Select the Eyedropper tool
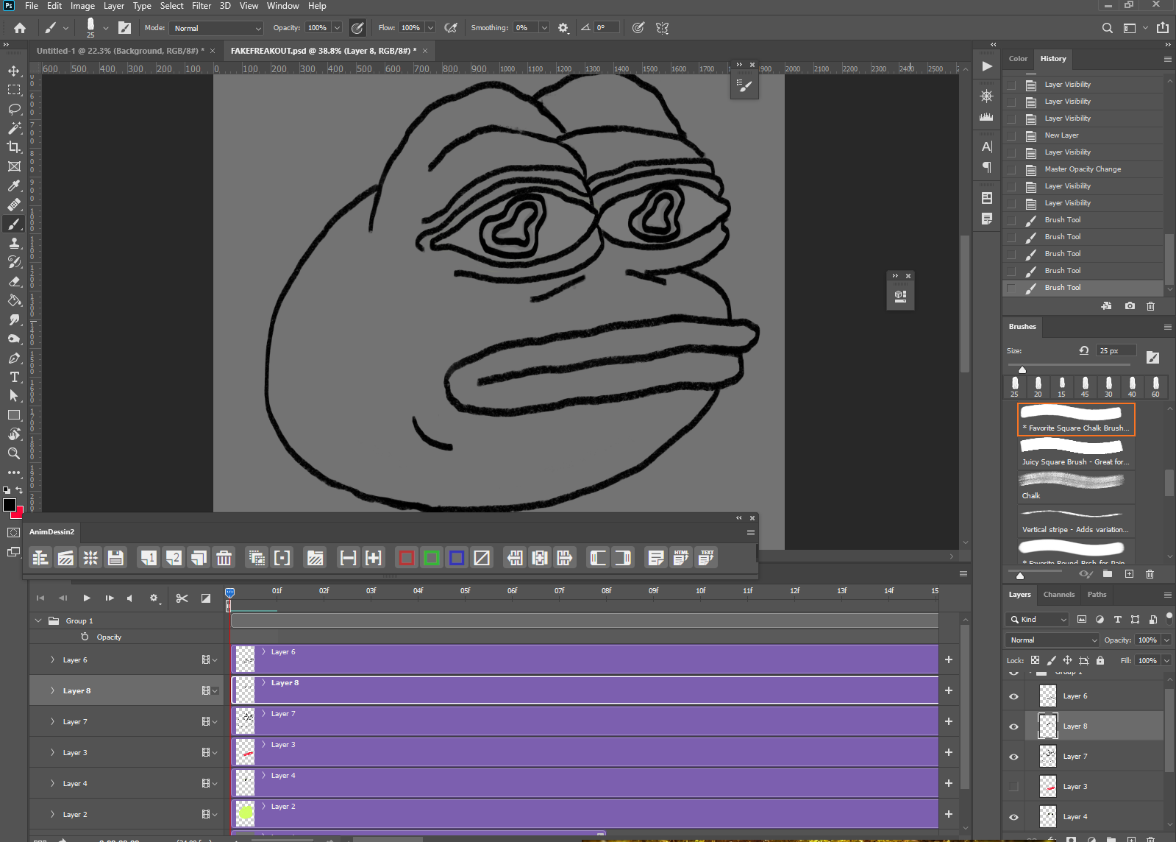This screenshot has height=842, width=1176. click(x=14, y=185)
